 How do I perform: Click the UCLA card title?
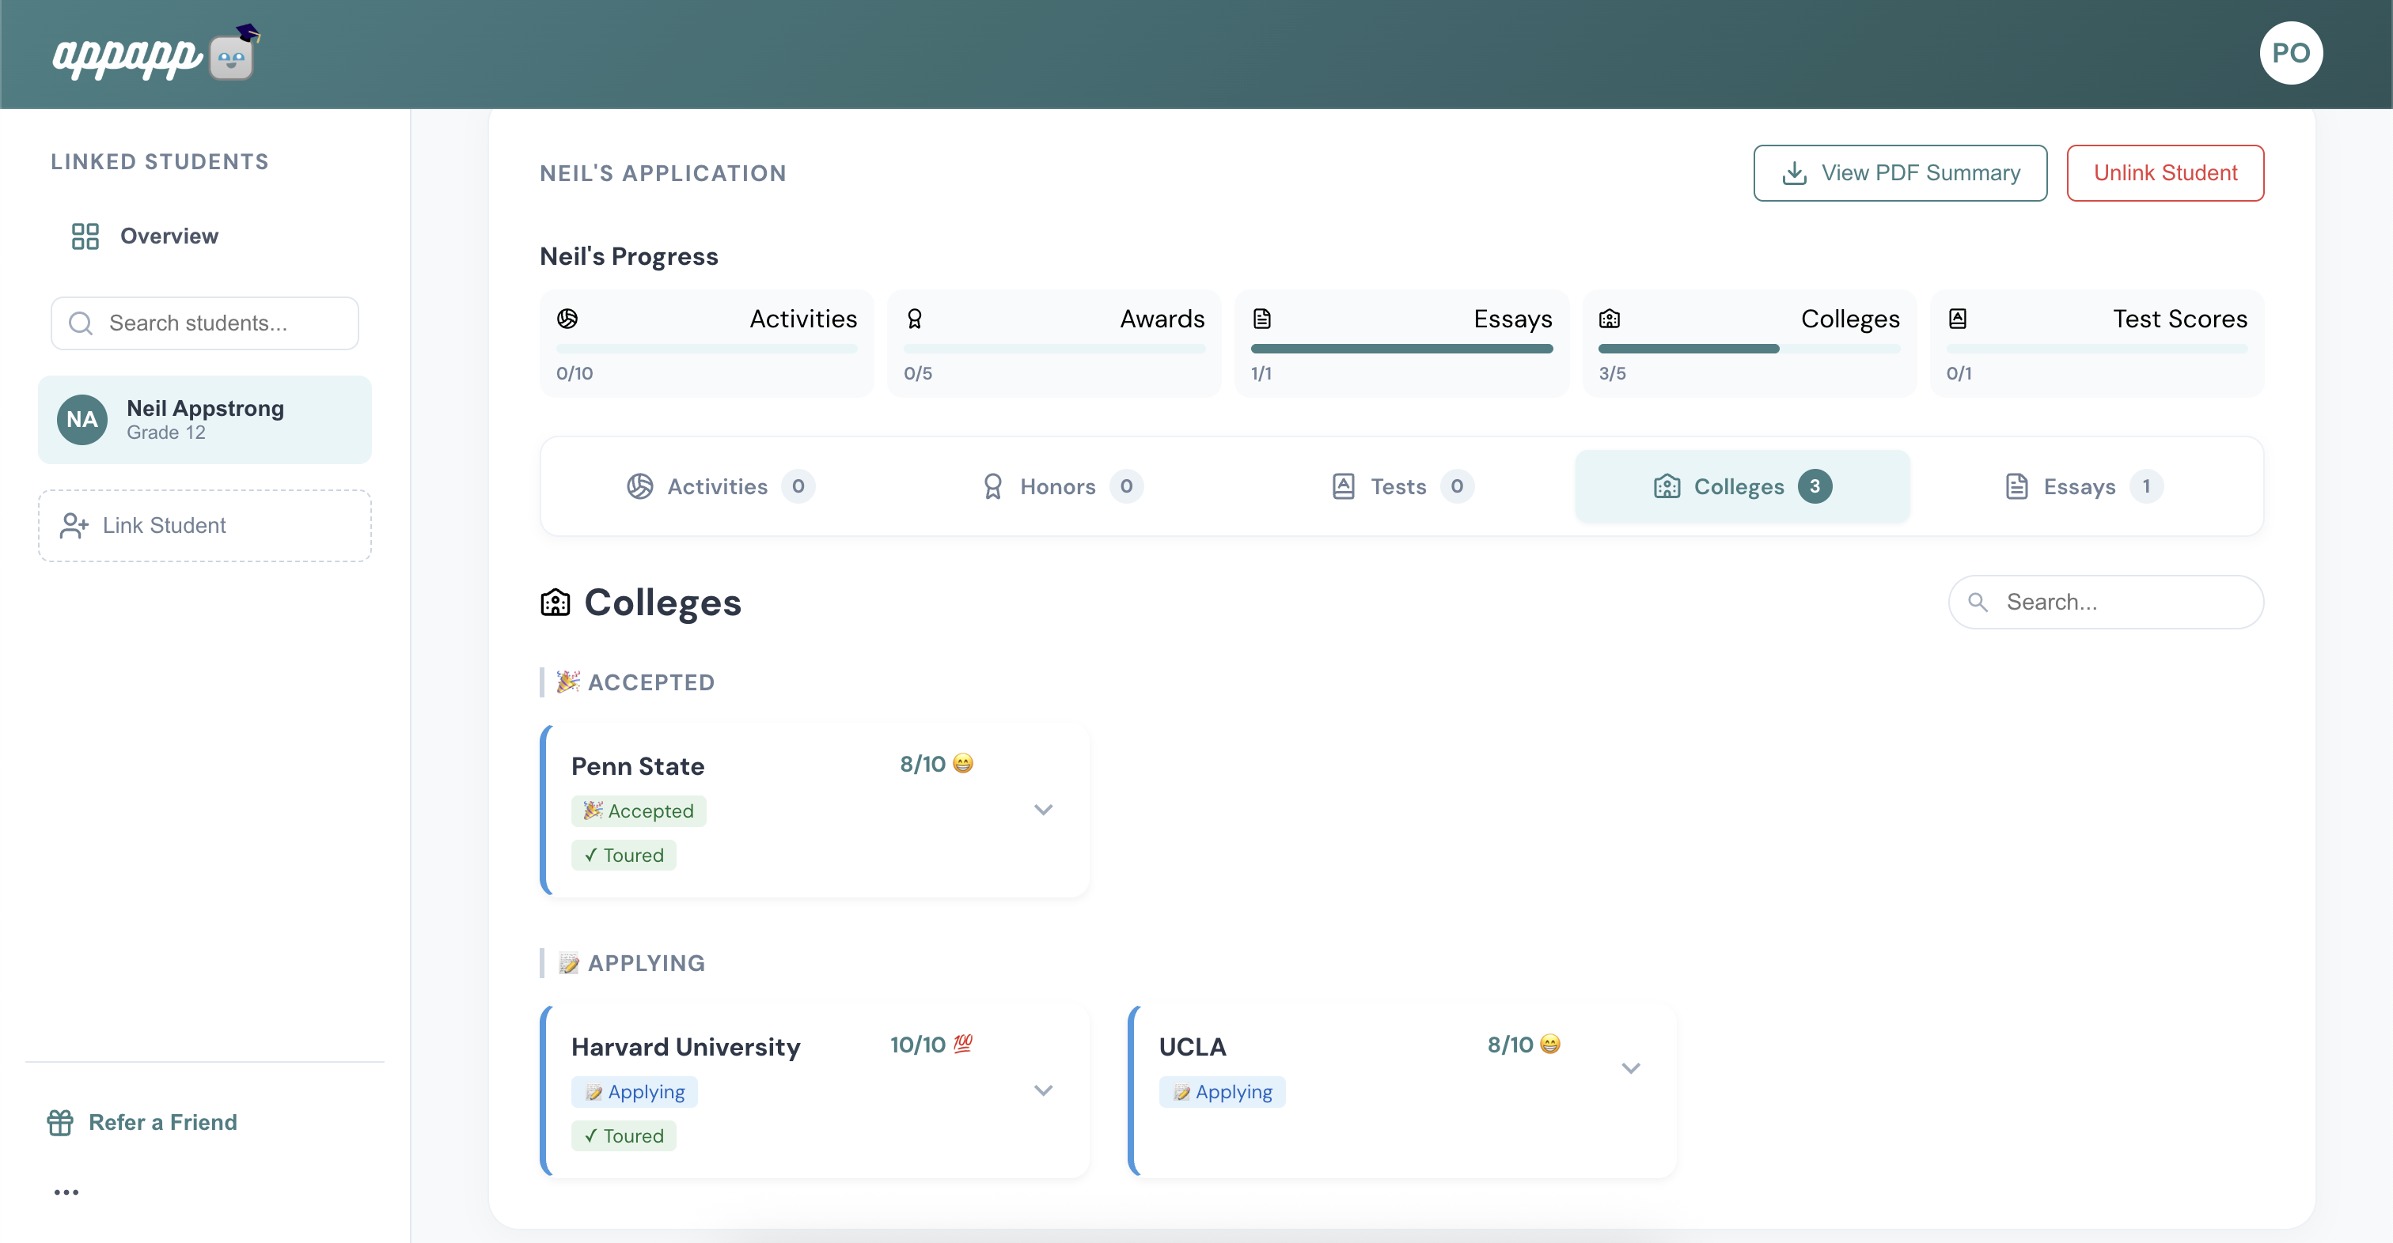(x=1192, y=1047)
